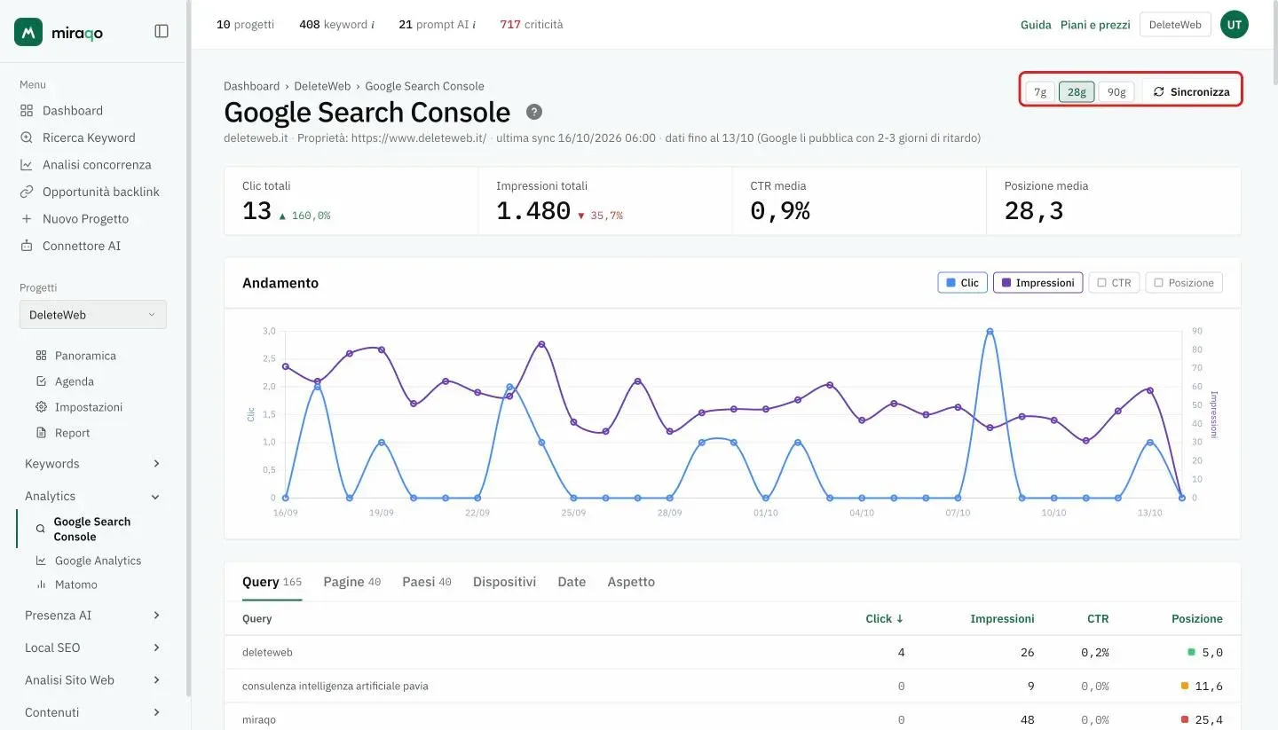Viewport: 1278px width, 730px height.
Task: Select the 90g time range
Action: [x=1116, y=92]
